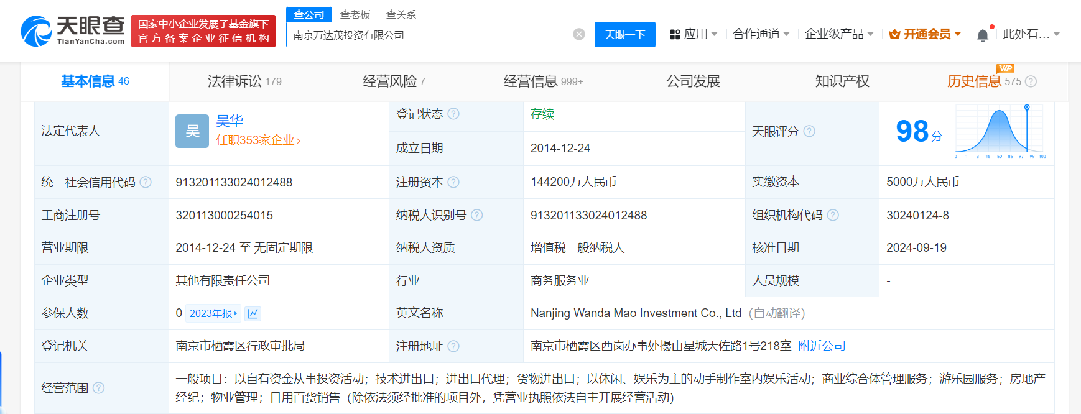Open the 企业级产品 dropdown
This screenshot has width=1081, height=414.
tap(838, 34)
